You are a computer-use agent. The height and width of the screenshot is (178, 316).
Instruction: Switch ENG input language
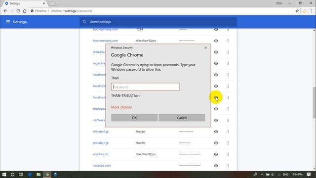point(285,175)
